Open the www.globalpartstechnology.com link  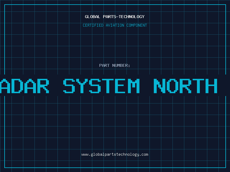click(x=115, y=155)
